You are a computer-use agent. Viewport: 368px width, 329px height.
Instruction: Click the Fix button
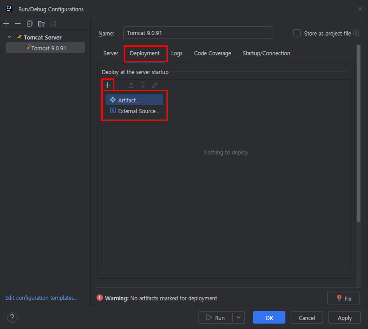point(343,298)
